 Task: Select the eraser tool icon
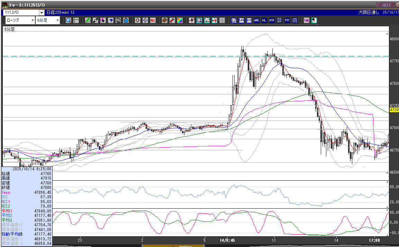(x=111, y=20)
